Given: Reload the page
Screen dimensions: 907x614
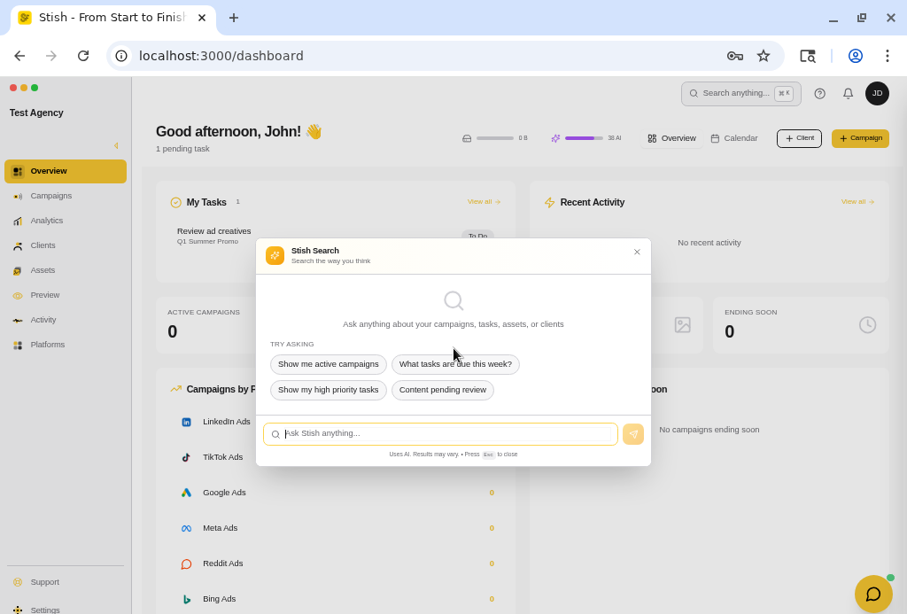Looking at the screenshot, I should coord(83,56).
